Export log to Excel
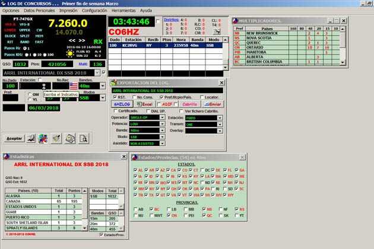Image resolution: width=374 pixels, height=249 pixels. tap(144, 104)
